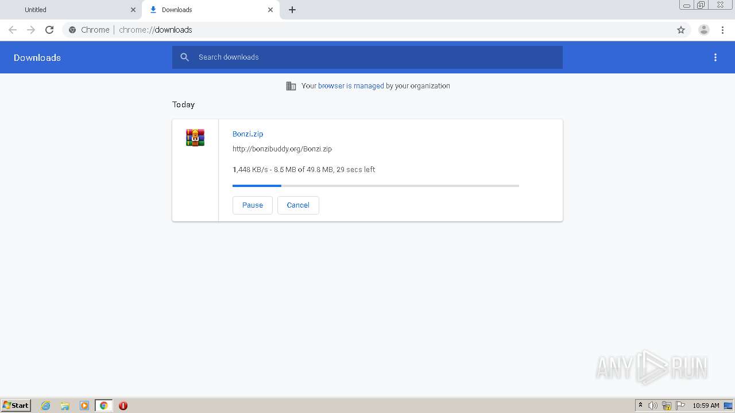The width and height of the screenshot is (735, 413).
Task: Open the Action Center flag icon
Action: click(680, 406)
